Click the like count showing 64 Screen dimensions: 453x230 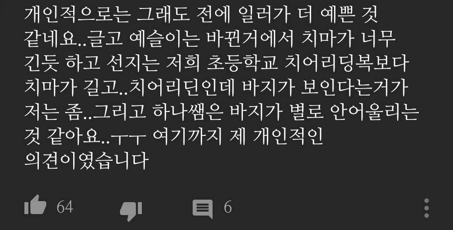point(65,207)
